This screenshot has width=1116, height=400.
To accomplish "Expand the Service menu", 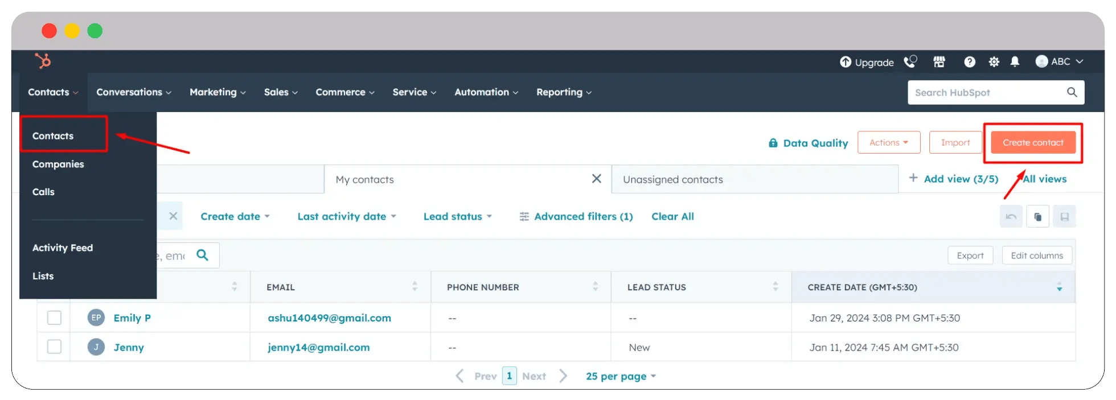I will [x=415, y=92].
